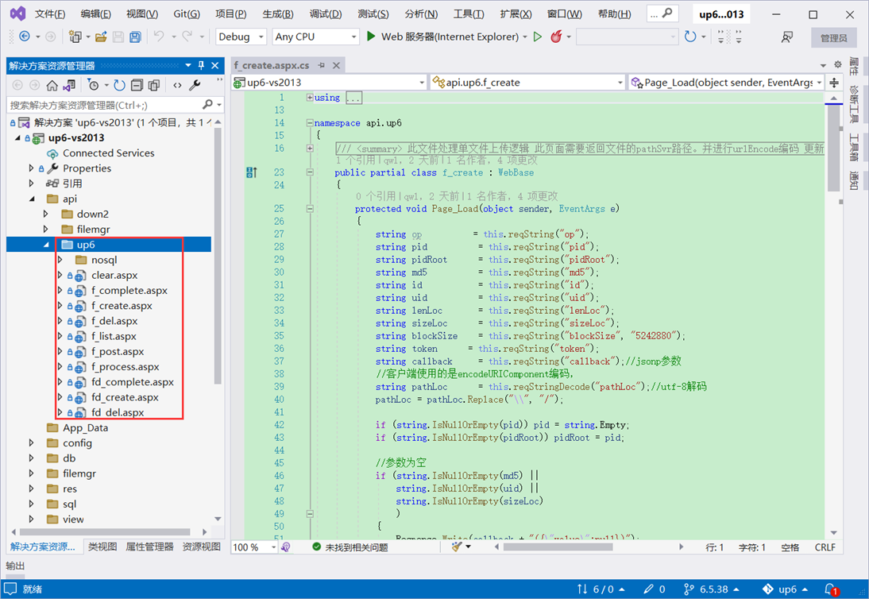Click the 管理员 button

pyautogui.click(x=833, y=37)
